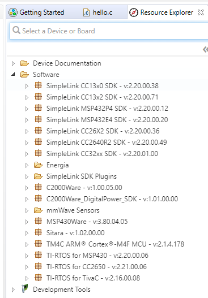Click the mmWave Sensors folder icon

(38, 210)
